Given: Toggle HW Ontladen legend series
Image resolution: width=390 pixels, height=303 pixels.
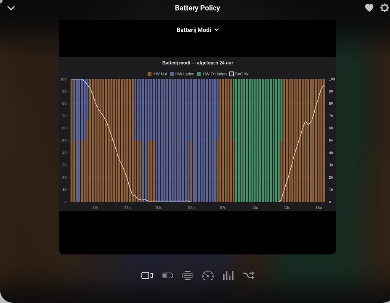Looking at the screenshot, I should tap(212, 74).
